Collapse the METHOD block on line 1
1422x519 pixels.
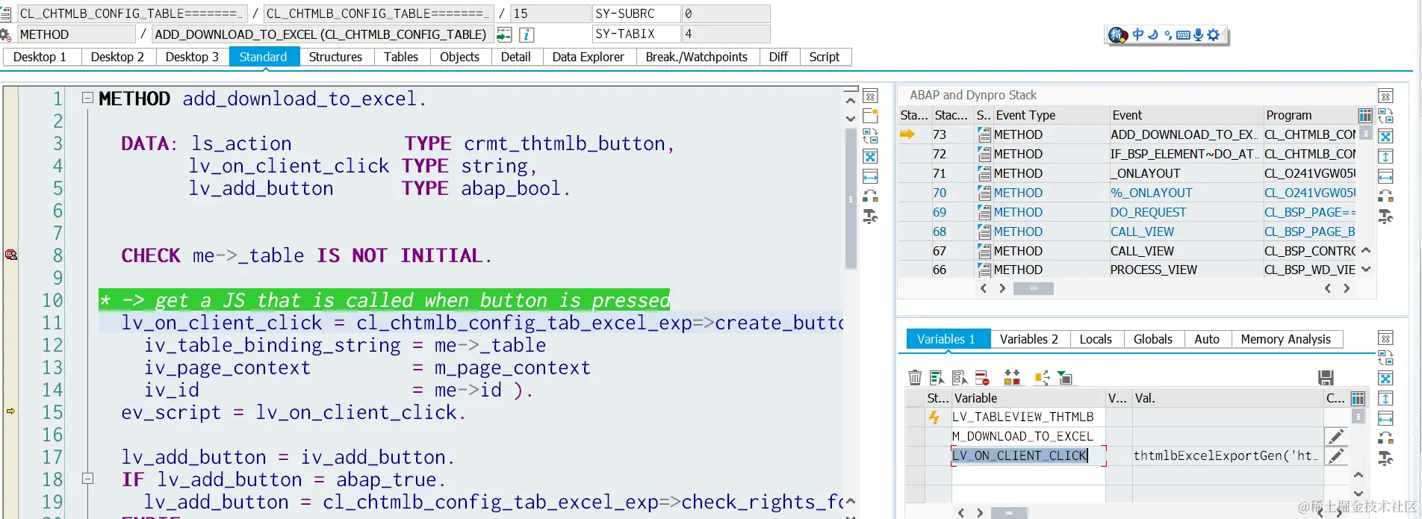point(87,98)
